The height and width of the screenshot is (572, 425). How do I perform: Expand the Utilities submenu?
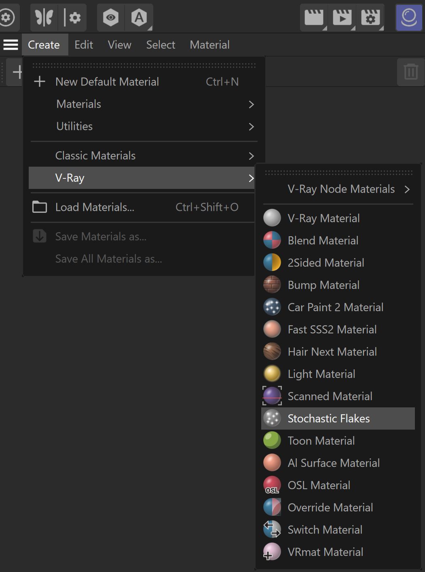[144, 127]
